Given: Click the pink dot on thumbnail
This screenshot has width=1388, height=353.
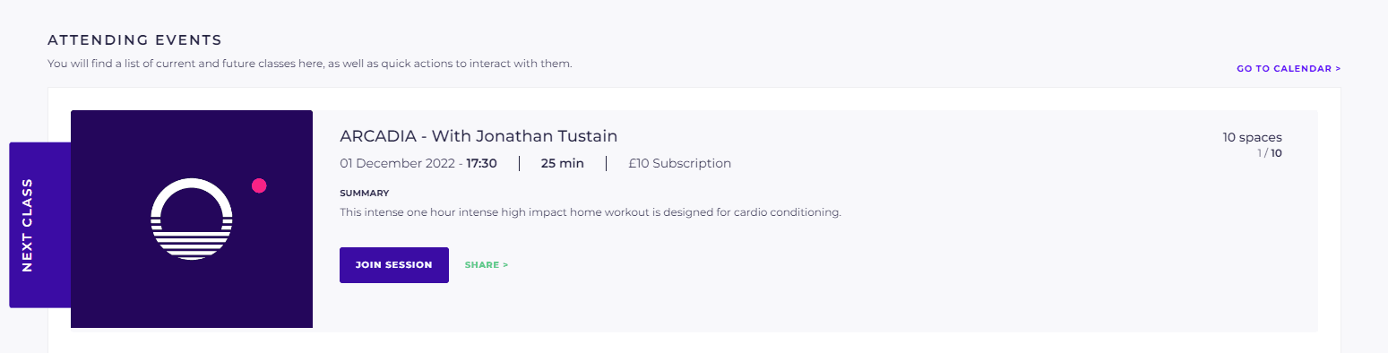Looking at the screenshot, I should [x=259, y=185].
